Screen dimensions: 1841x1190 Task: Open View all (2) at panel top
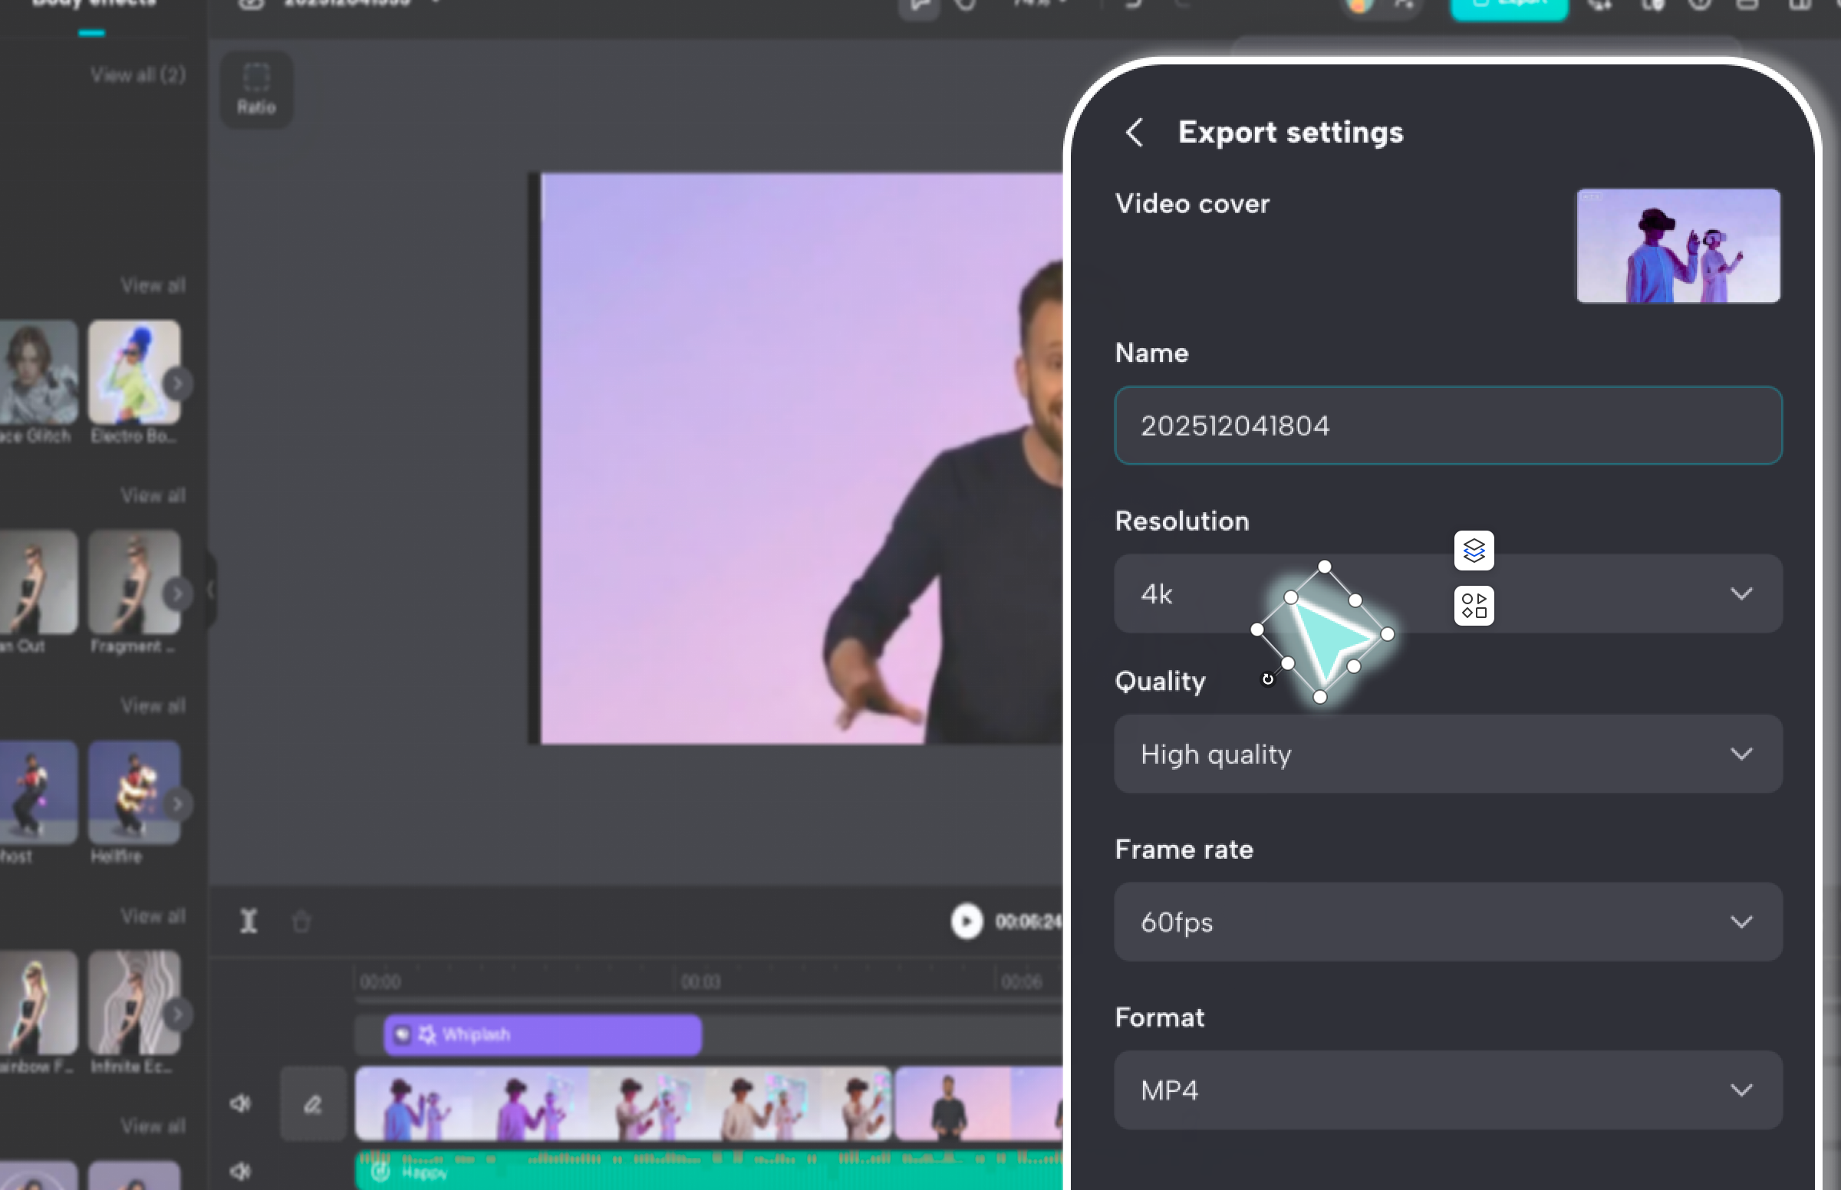pyautogui.click(x=137, y=74)
